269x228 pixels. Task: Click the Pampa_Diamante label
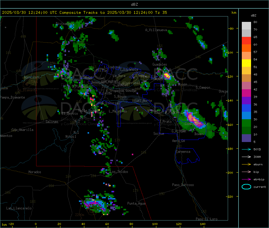tap(13, 97)
